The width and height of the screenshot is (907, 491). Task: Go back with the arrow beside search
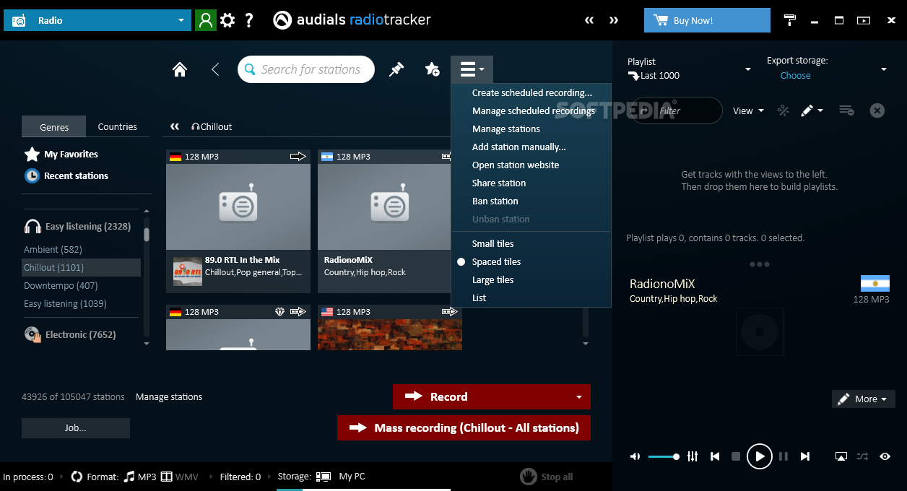pyautogui.click(x=215, y=69)
